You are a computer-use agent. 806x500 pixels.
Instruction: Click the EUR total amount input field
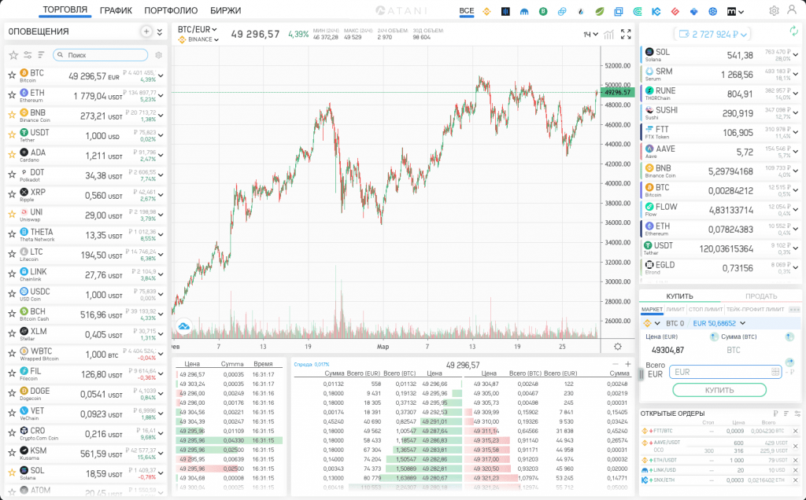pyautogui.click(x=725, y=372)
